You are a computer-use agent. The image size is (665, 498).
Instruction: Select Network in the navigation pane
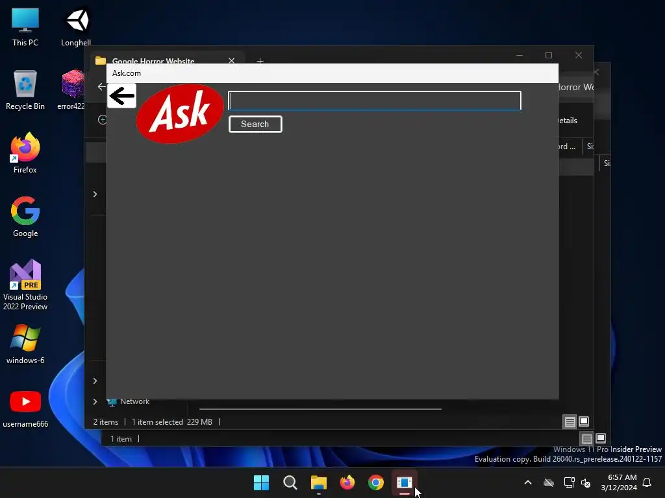[x=134, y=401]
